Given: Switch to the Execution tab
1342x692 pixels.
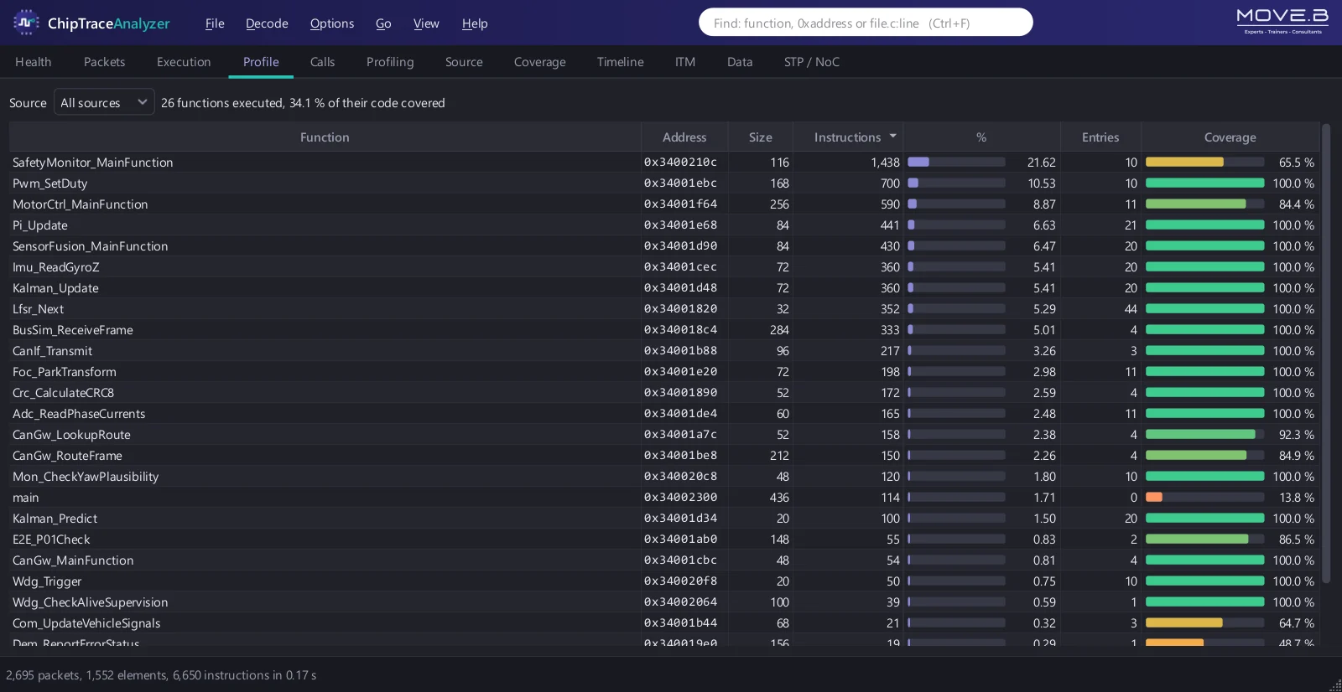Looking at the screenshot, I should tap(184, 62).
